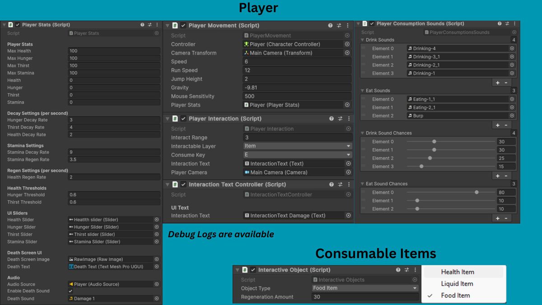
Task: Pick object for Audio Source field
Action: (157, 284)
